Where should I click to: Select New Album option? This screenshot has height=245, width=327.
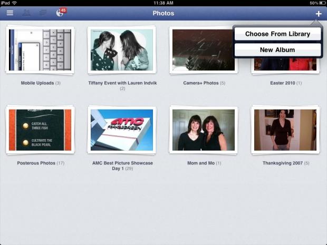click(x=277, y=50)
